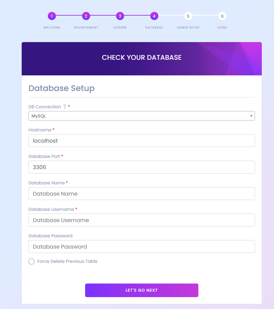Click step 4 Database circle
Image resolution: width=274 pixels, height=309 pixels.
(x=154, y=16)
